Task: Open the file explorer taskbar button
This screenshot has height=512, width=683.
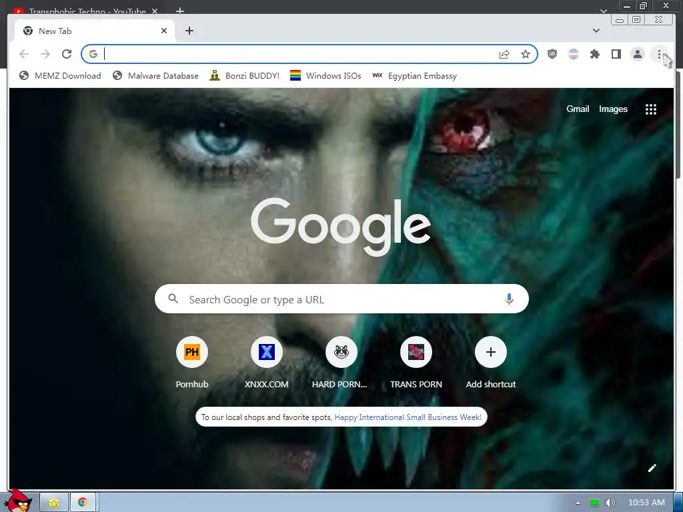Action: point(54,503)
